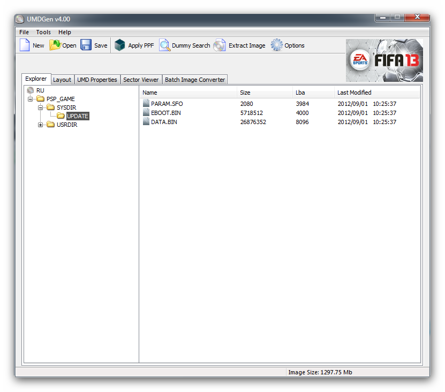Select the DATA.BIN file name

pyautogui.click(x=164, y=122)
